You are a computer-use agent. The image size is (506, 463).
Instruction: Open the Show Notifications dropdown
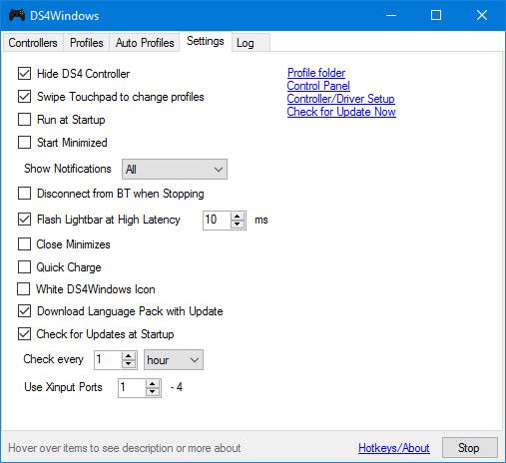pos(175,169)
